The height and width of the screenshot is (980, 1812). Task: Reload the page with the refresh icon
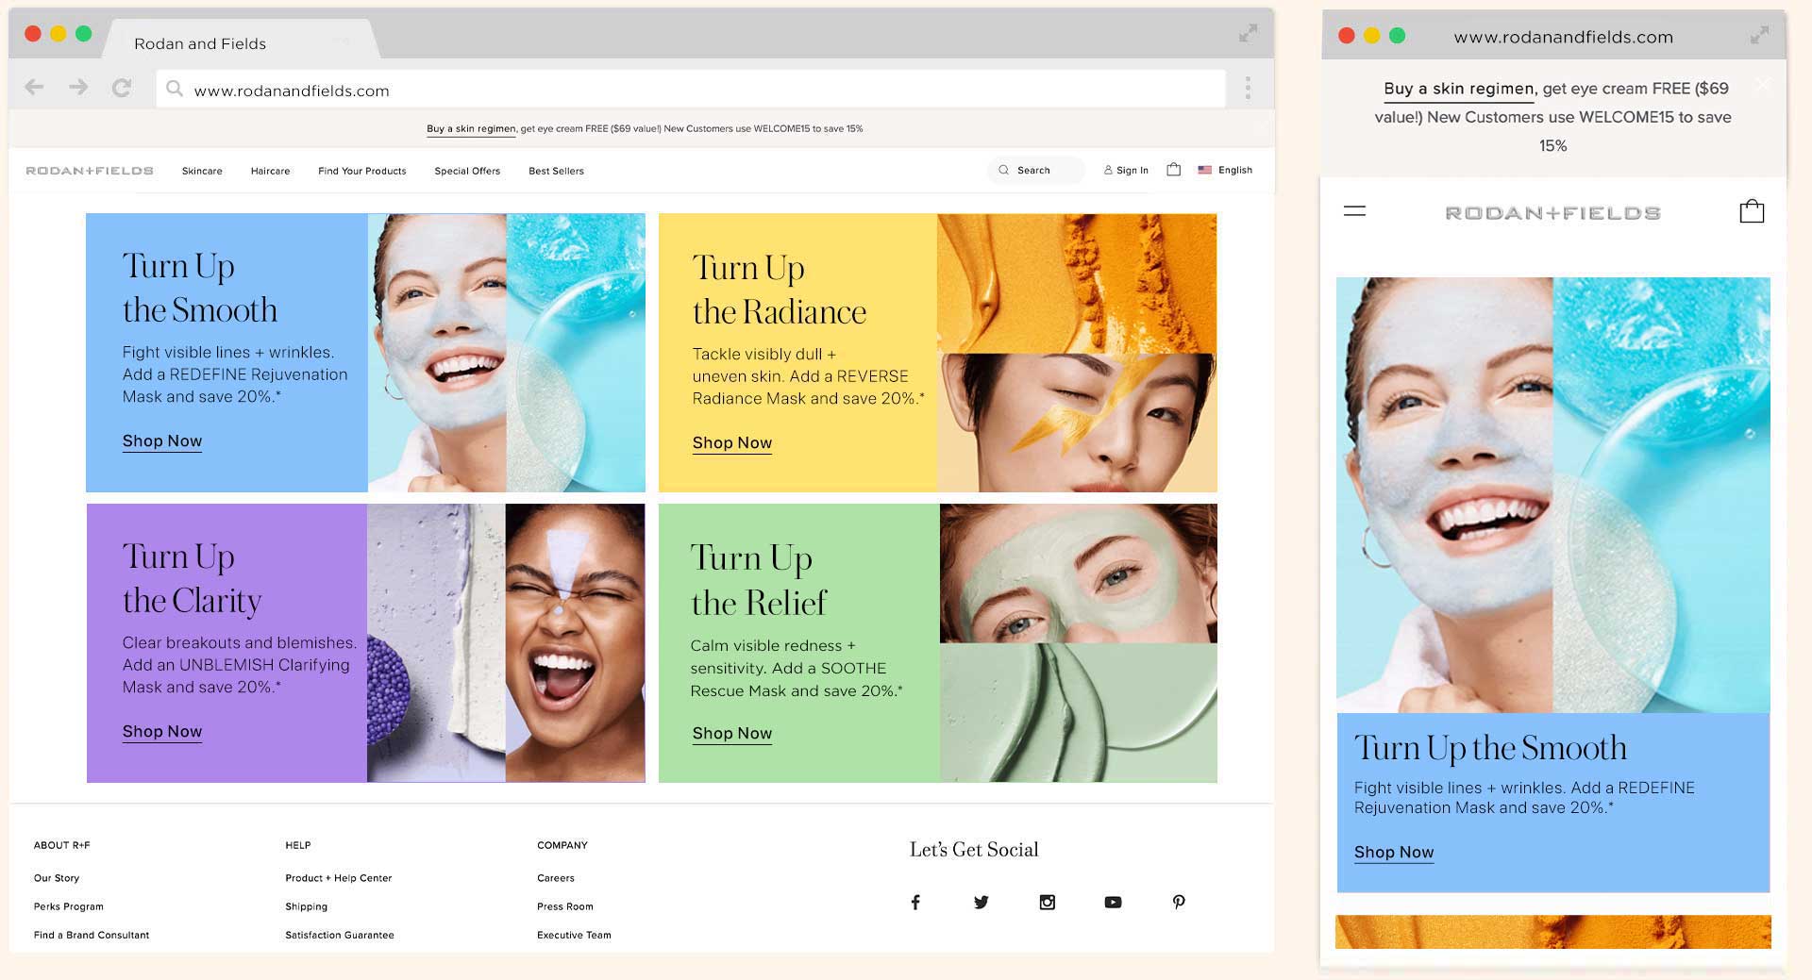click(122, 88)
